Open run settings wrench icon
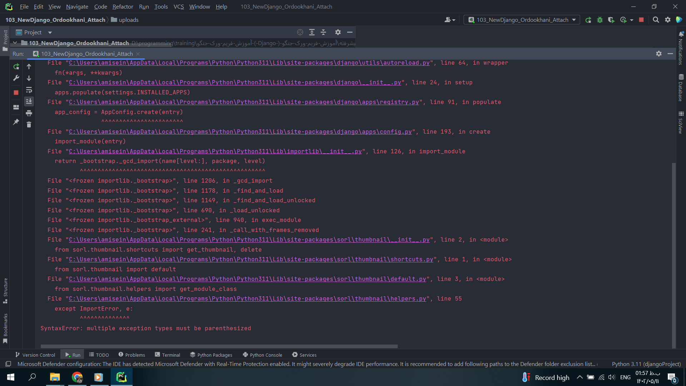686x386 pixels. tap(16, 78)
